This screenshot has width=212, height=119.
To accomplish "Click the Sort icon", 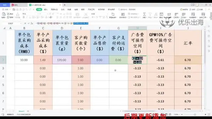I will point(156,14).
